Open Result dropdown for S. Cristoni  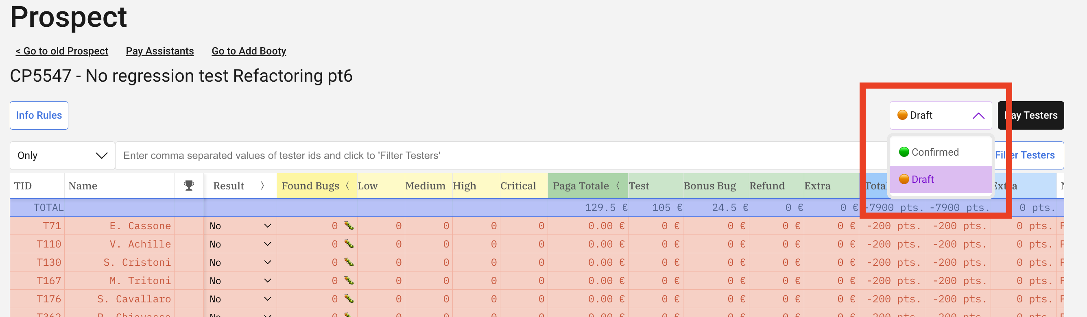tap(240, 262)
